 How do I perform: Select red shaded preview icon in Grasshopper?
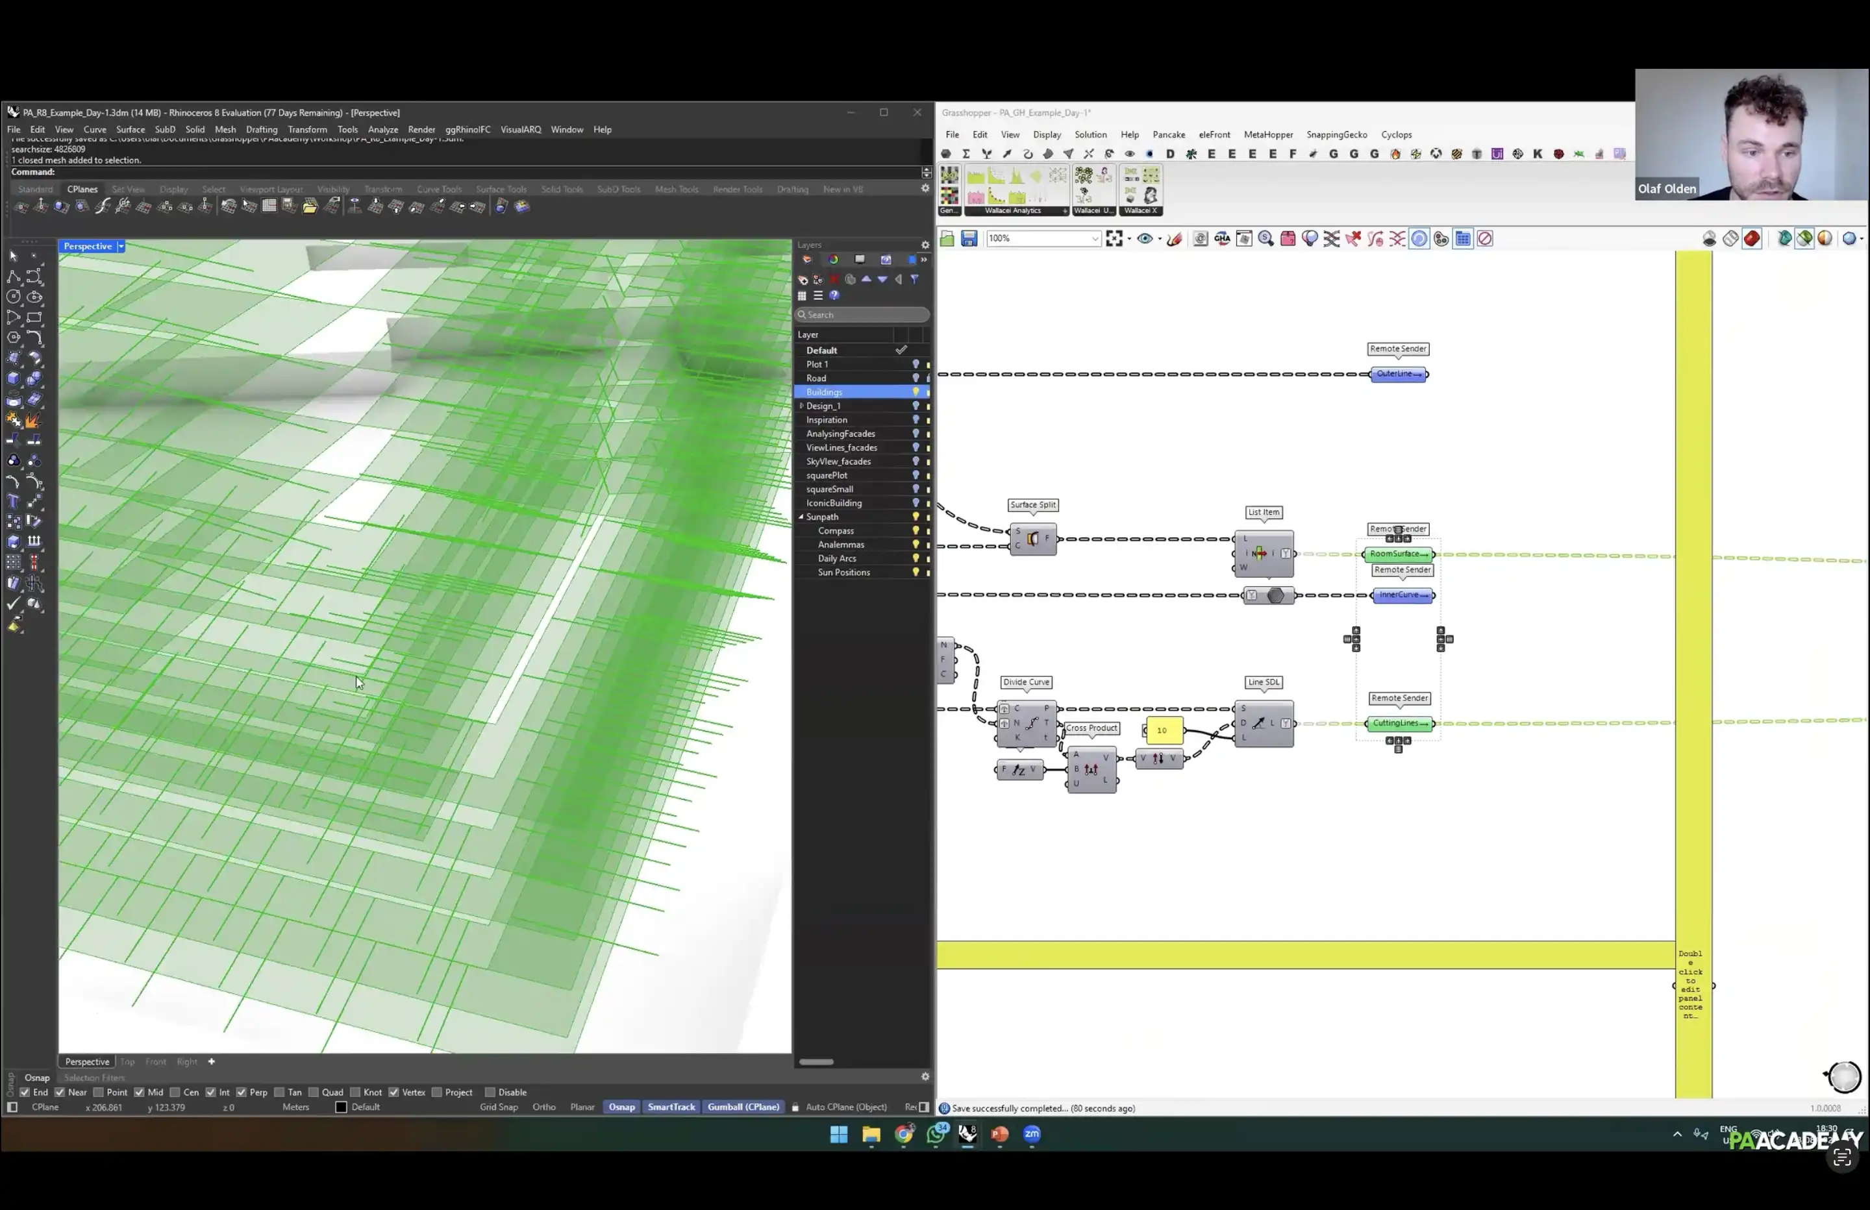(x=1751, y=239)
